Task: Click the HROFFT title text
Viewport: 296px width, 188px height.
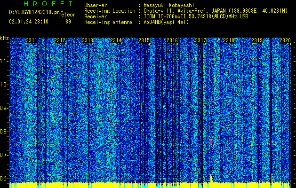Action: click(x=48, y=4)
